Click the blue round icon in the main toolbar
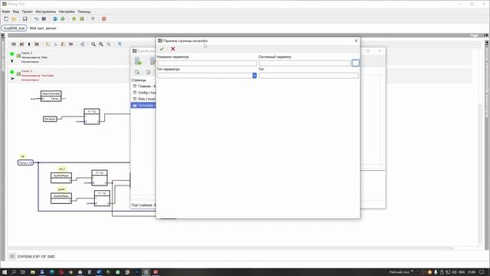 pyautogui.click(x=55, y=19)
